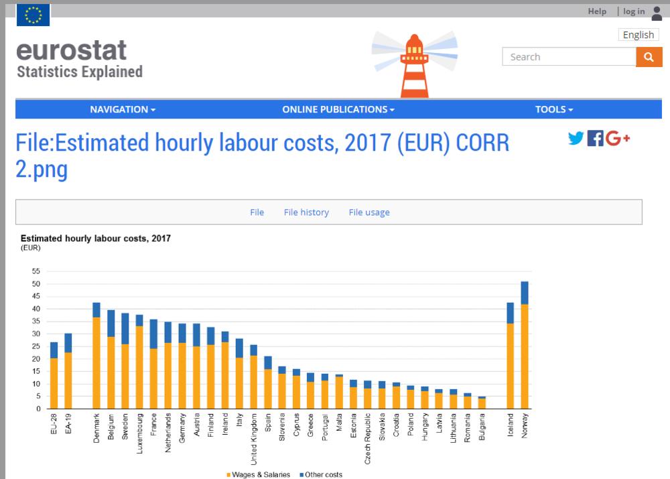Share page via Twitter icon
Viewport: 670px width, 479px height.
click(x=576, y=139)
